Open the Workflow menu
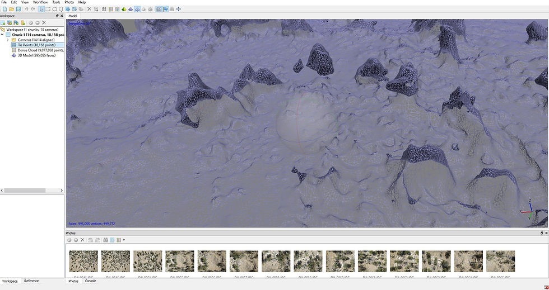Viewport: 549px width, 290px height. pyautogui.click(x=40, y=2)
